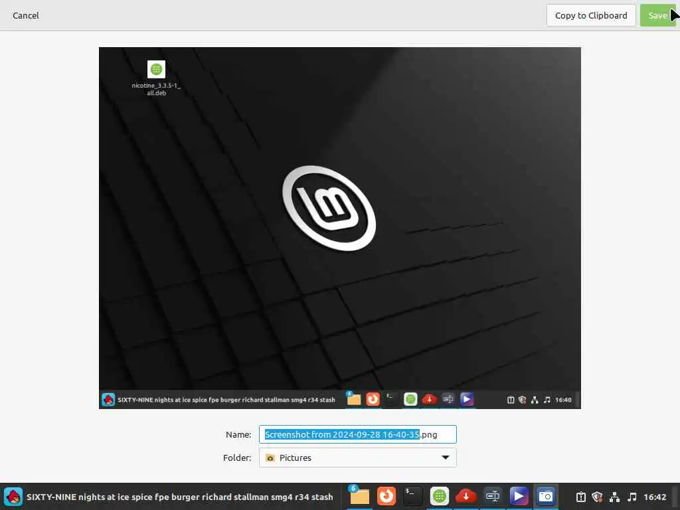Open the terminal from the taskbar

[x=412, y=496]
